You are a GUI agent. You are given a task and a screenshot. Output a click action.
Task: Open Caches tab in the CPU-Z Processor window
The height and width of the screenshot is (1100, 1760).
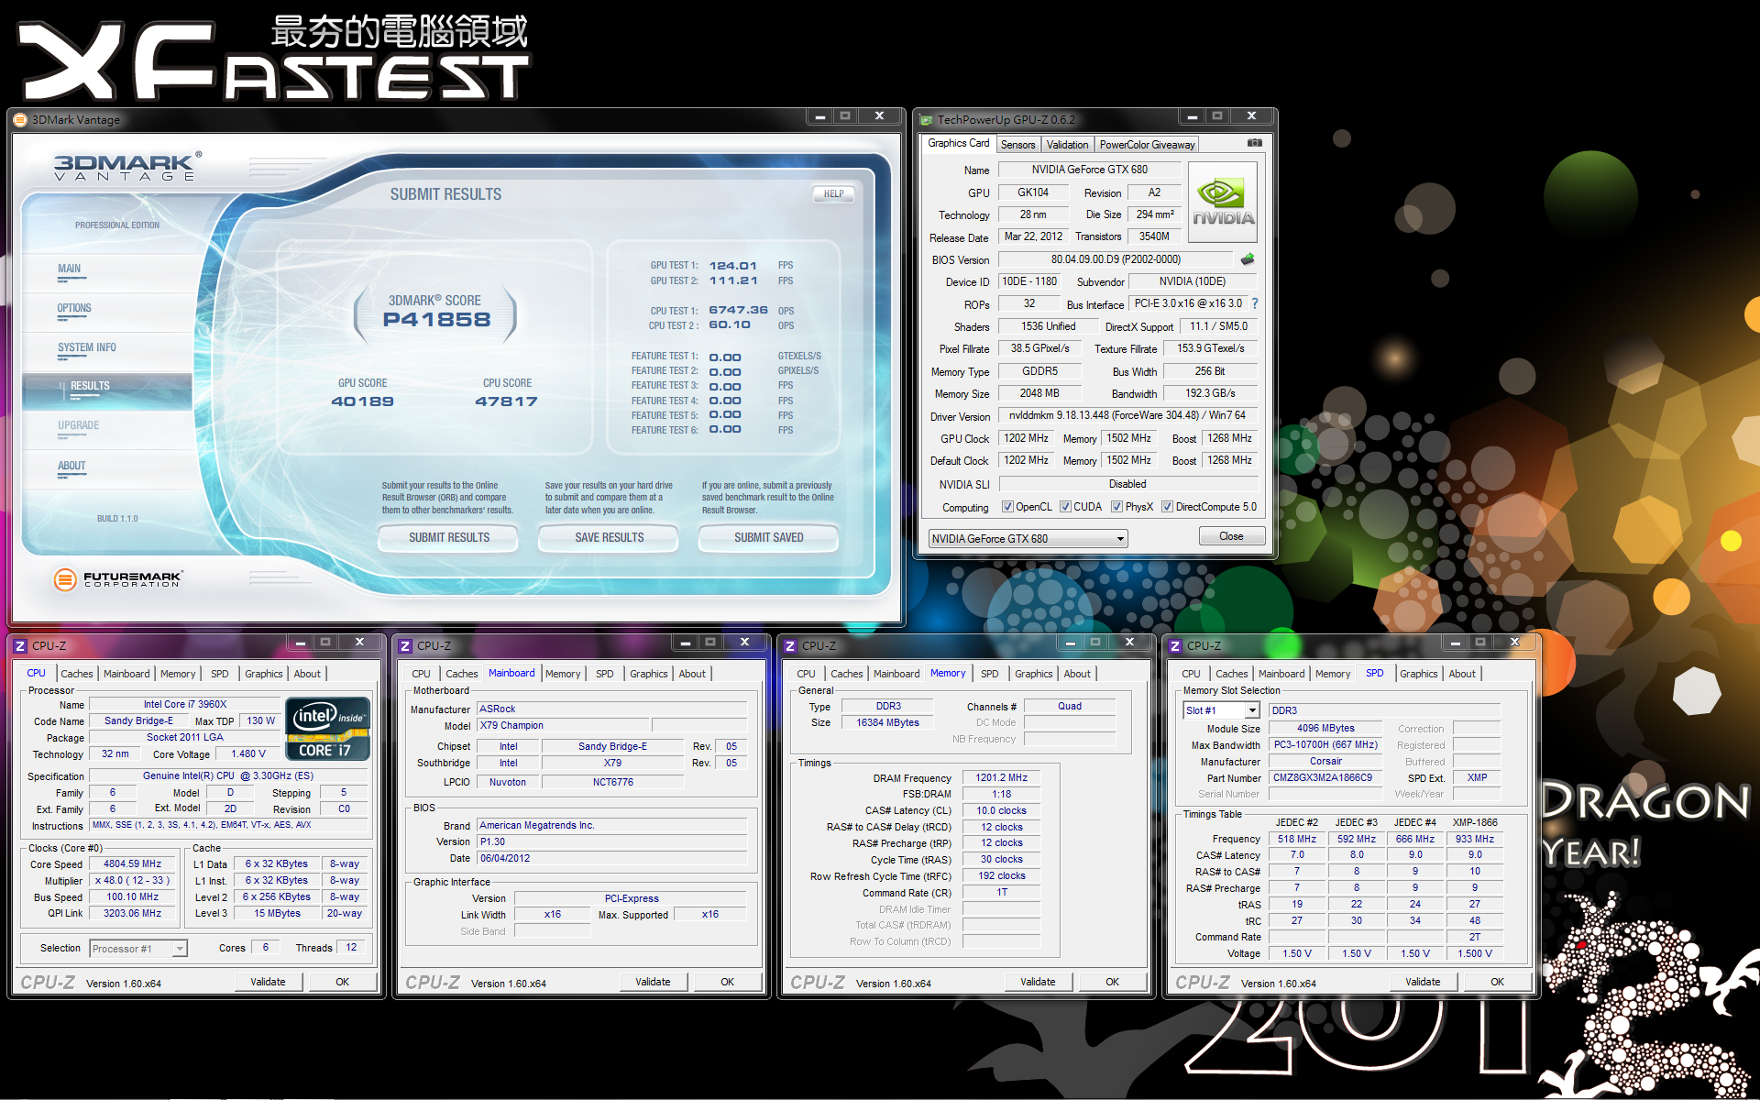pos(77,674)
